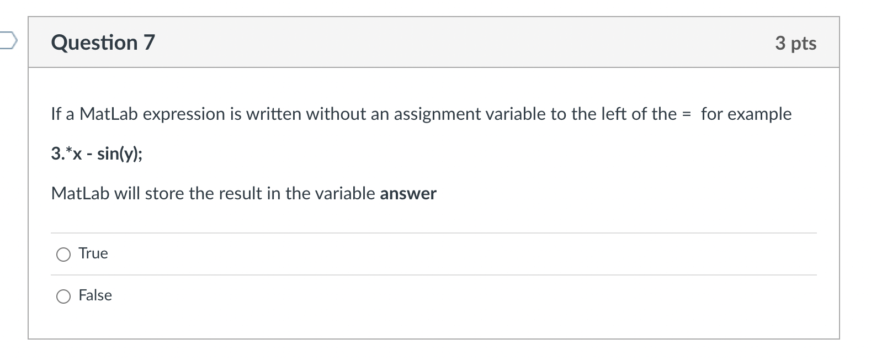
Task: Click the gray question header bar
Action: tap(434, 43)
